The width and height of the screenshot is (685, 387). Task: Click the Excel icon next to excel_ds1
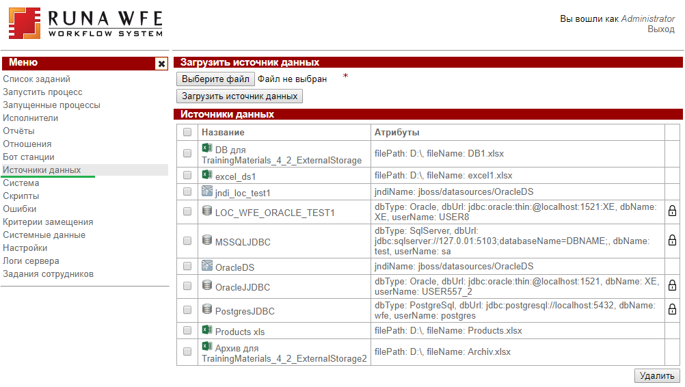point(207,175)
